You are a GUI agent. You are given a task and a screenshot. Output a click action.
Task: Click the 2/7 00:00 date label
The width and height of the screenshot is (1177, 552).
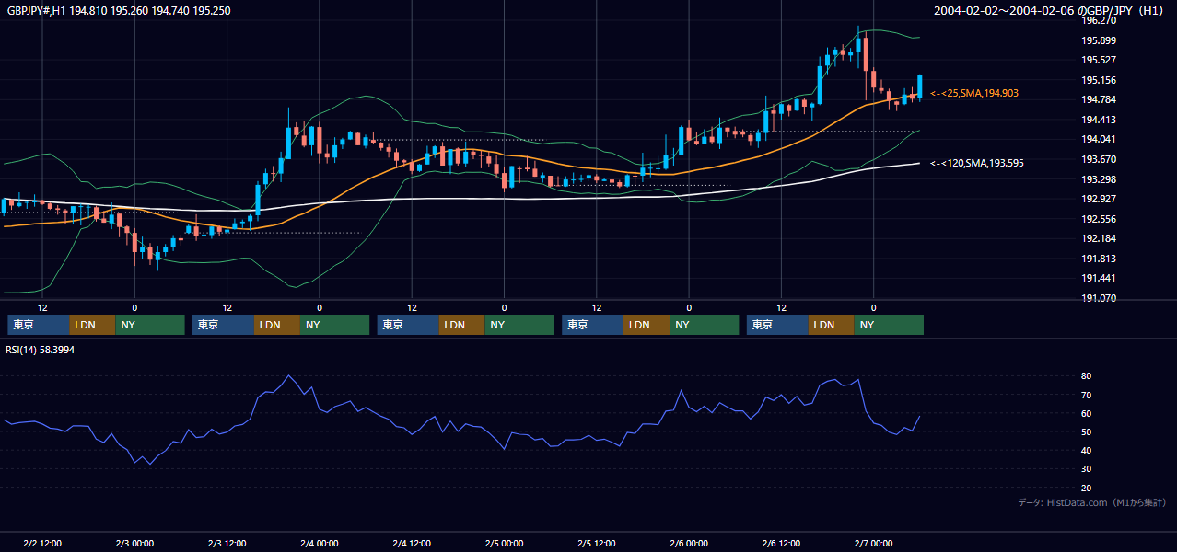[x=873, y=543]
